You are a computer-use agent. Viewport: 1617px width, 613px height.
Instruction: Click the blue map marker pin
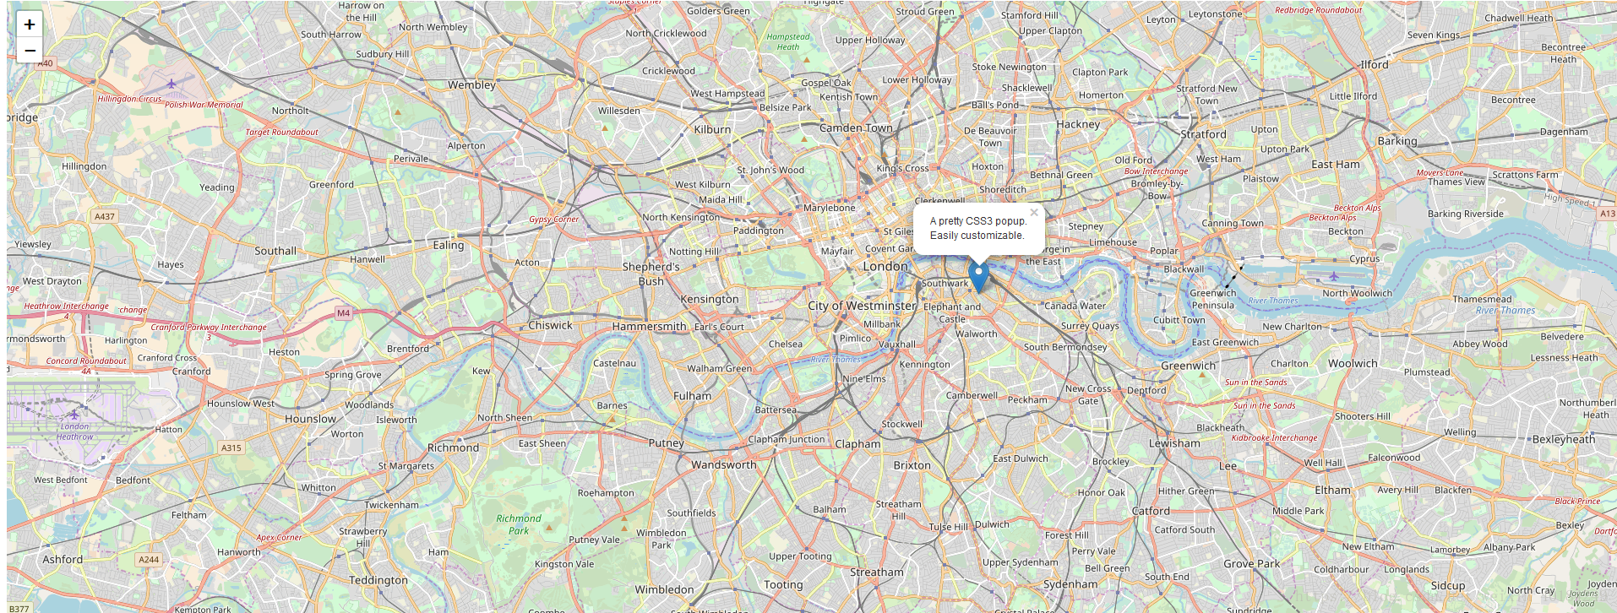tap(978, 278)
